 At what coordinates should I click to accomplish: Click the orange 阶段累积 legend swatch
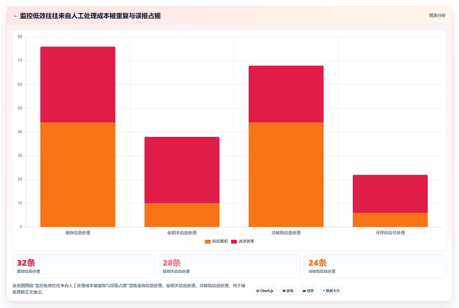click(208, 241)
